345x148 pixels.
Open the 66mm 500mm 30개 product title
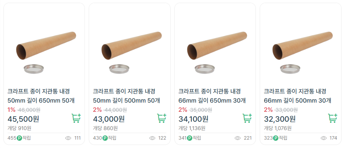[x=298, y=96]
